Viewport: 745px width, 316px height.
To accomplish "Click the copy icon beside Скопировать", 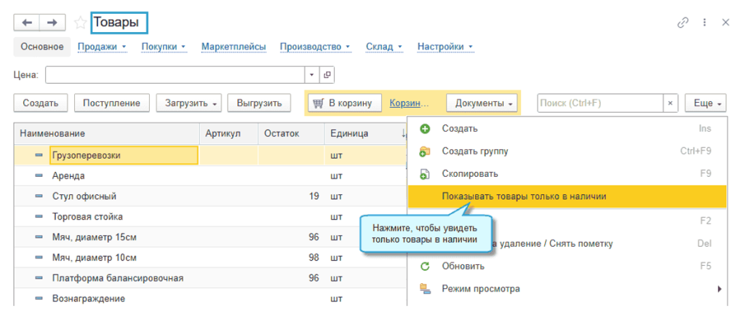I will coord(425,174).
